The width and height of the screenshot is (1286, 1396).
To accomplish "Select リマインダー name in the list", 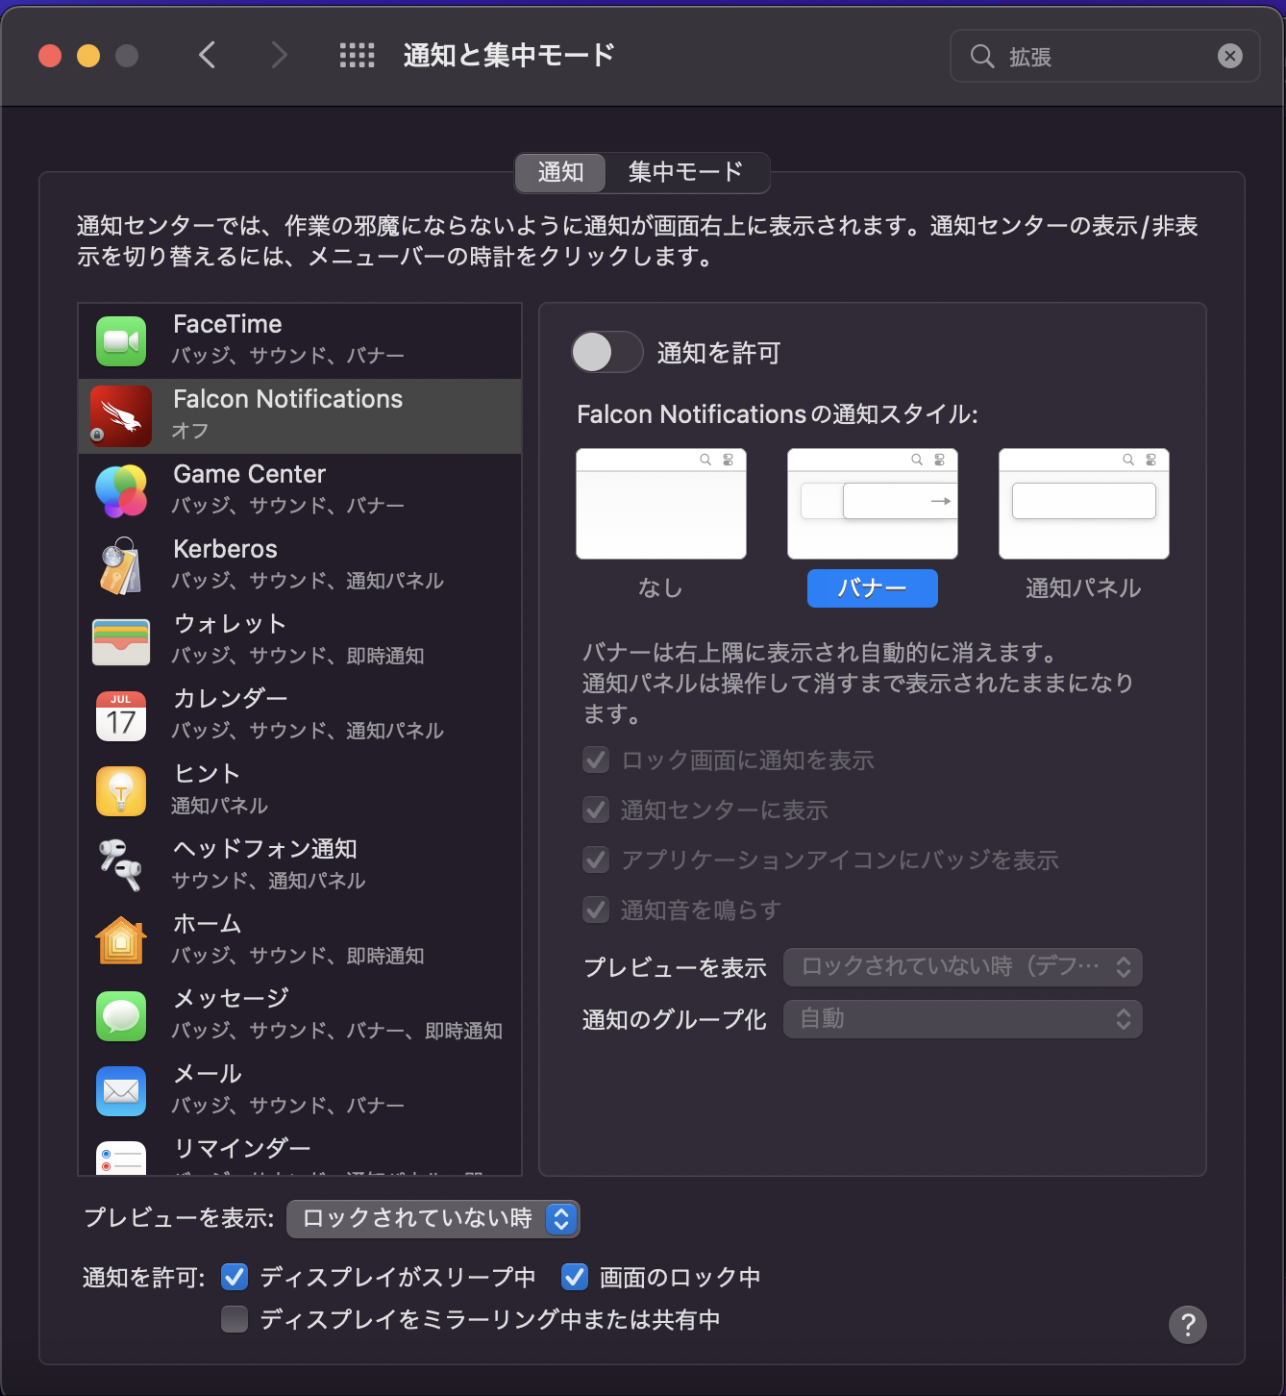I will [x=242, y=1149].
